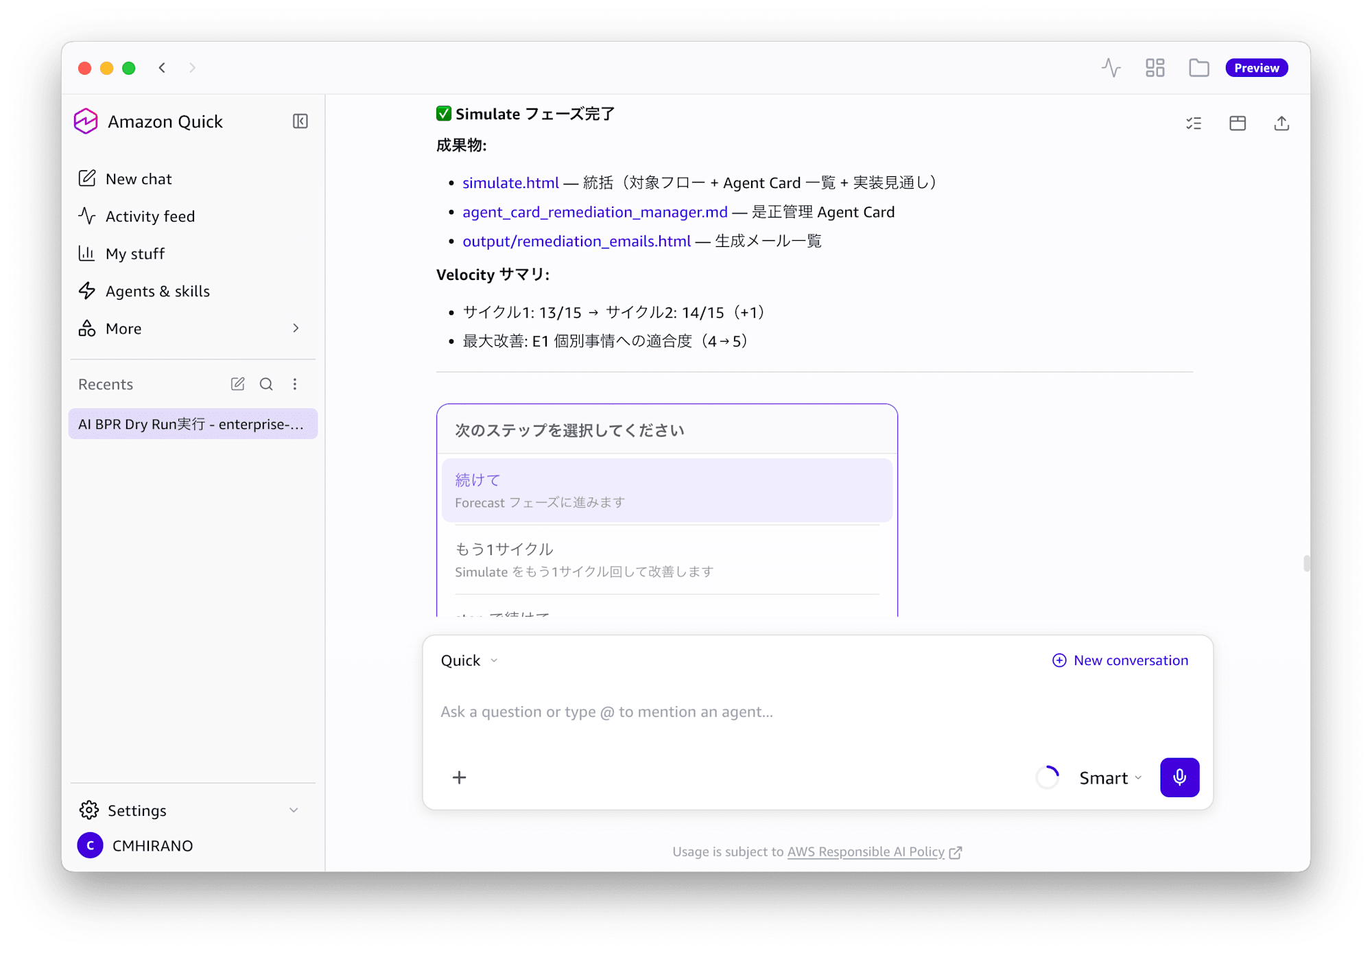This screenshot has width=1372, height=953.
Task: Open output/remediation_emails.html link
Action: (576, 241)
